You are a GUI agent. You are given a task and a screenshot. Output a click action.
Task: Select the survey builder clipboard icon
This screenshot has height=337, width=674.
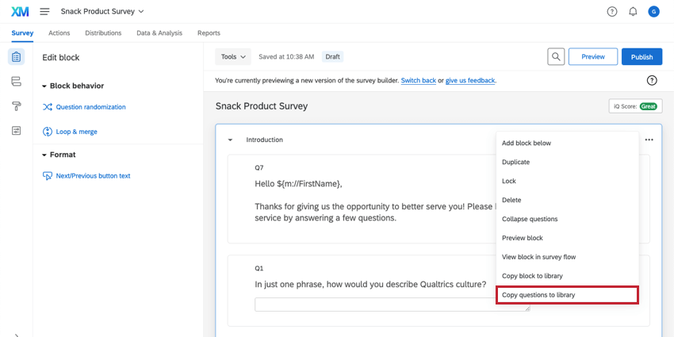17,57
